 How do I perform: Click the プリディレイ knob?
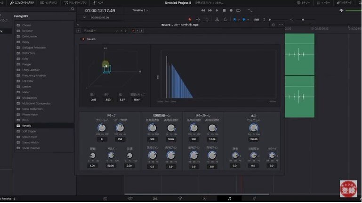click(102, 128)
